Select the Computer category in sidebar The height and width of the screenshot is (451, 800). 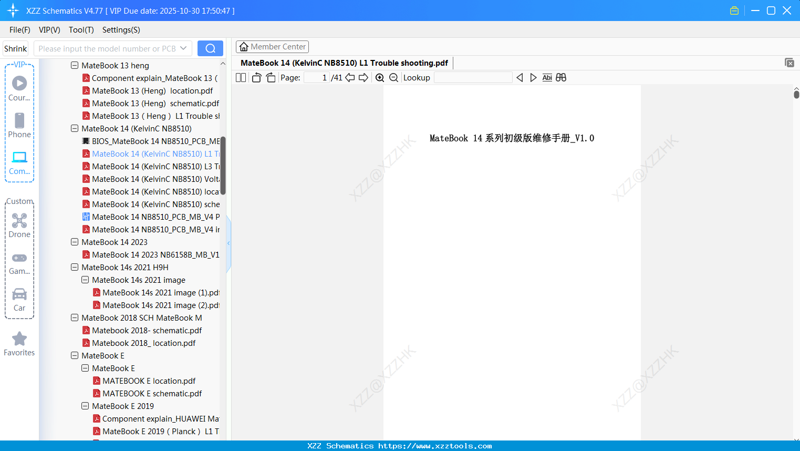tap(19, 162)
